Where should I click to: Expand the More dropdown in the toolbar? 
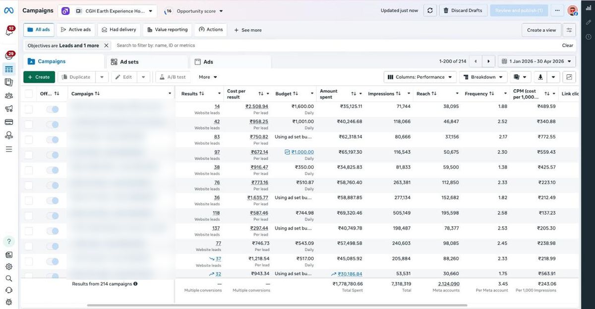(208, 77)
